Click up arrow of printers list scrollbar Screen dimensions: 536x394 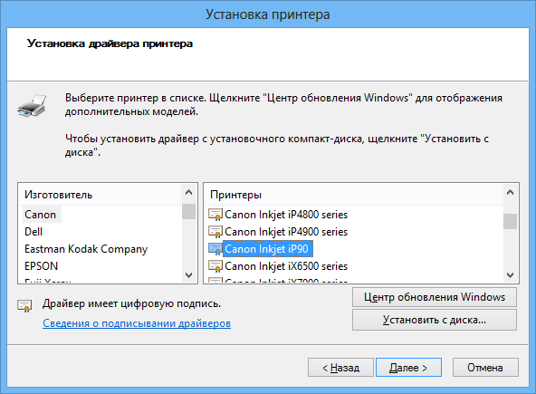[510, 193]
